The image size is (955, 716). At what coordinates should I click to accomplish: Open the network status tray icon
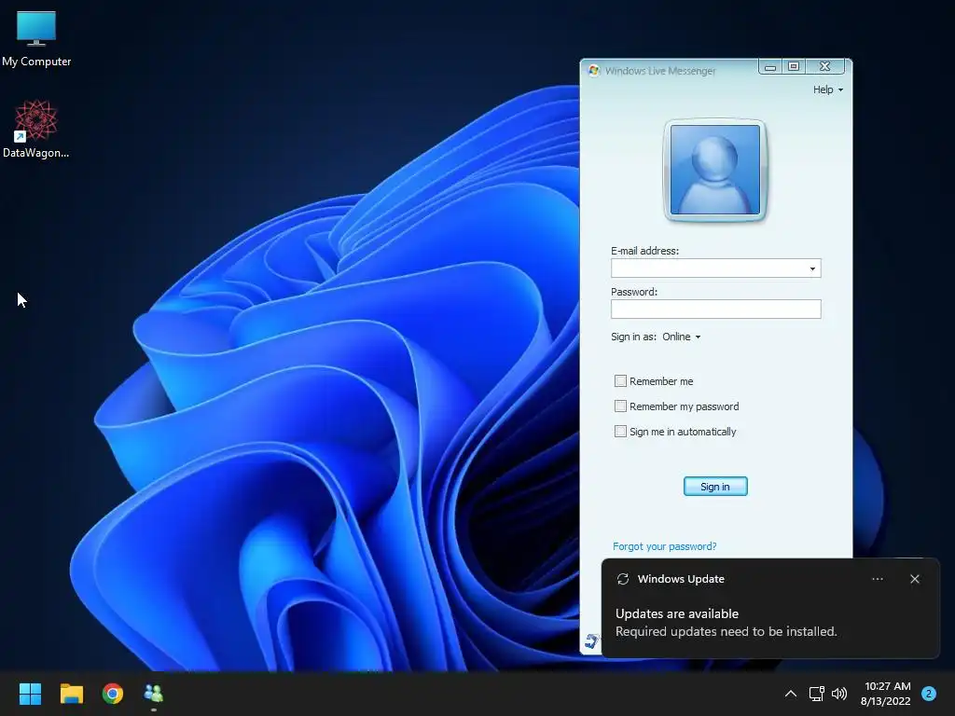[816, 694]
